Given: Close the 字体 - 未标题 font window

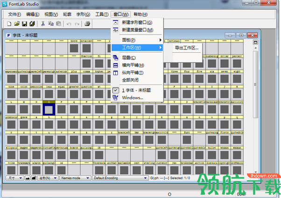Looking at the screenshot, I should (x=253, y=35).
